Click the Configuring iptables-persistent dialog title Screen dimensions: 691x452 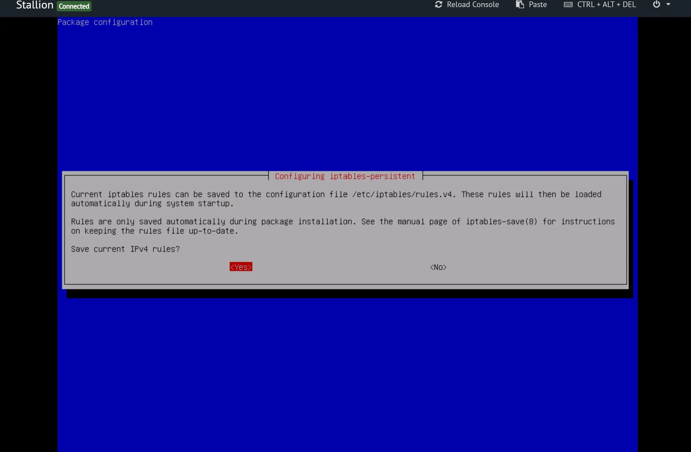coord(345,176)
